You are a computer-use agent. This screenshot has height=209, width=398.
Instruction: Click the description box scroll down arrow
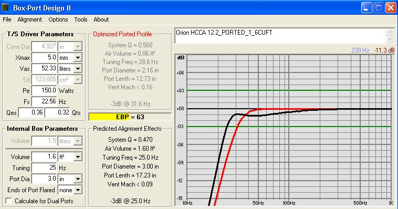(x=390, y=39)
